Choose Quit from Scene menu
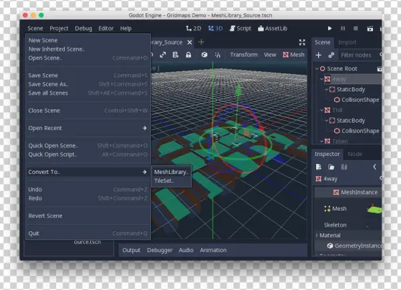 88,233
